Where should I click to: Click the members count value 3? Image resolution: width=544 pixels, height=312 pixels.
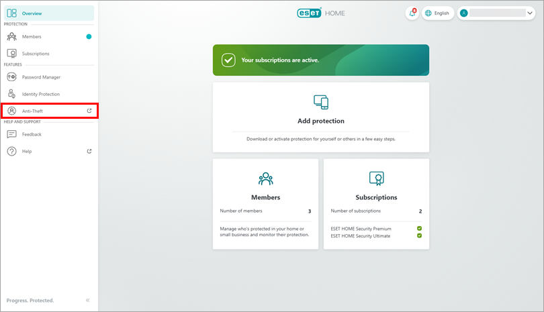click(310, 211)
